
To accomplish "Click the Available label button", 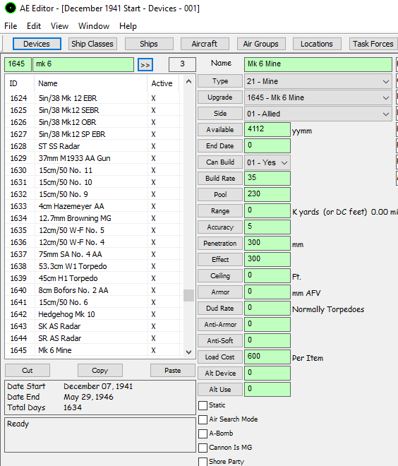I will click(220, 130).
